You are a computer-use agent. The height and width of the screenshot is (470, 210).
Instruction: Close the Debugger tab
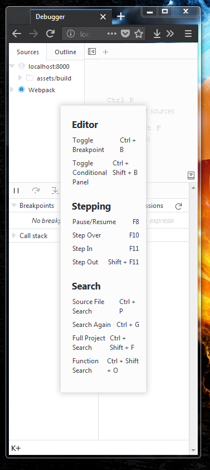click(102, 17)
